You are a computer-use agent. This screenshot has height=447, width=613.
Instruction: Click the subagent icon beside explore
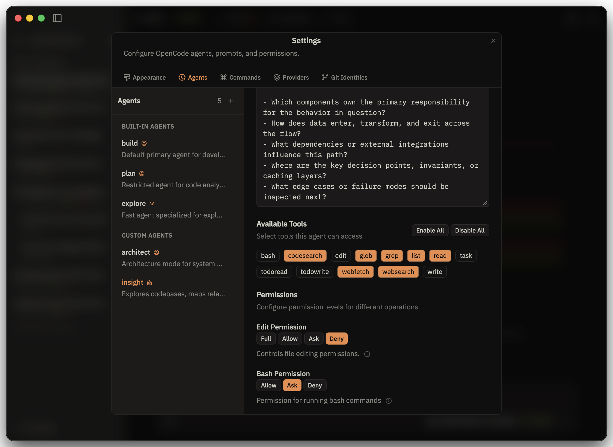pyautogui.click(x=152, y=204)
